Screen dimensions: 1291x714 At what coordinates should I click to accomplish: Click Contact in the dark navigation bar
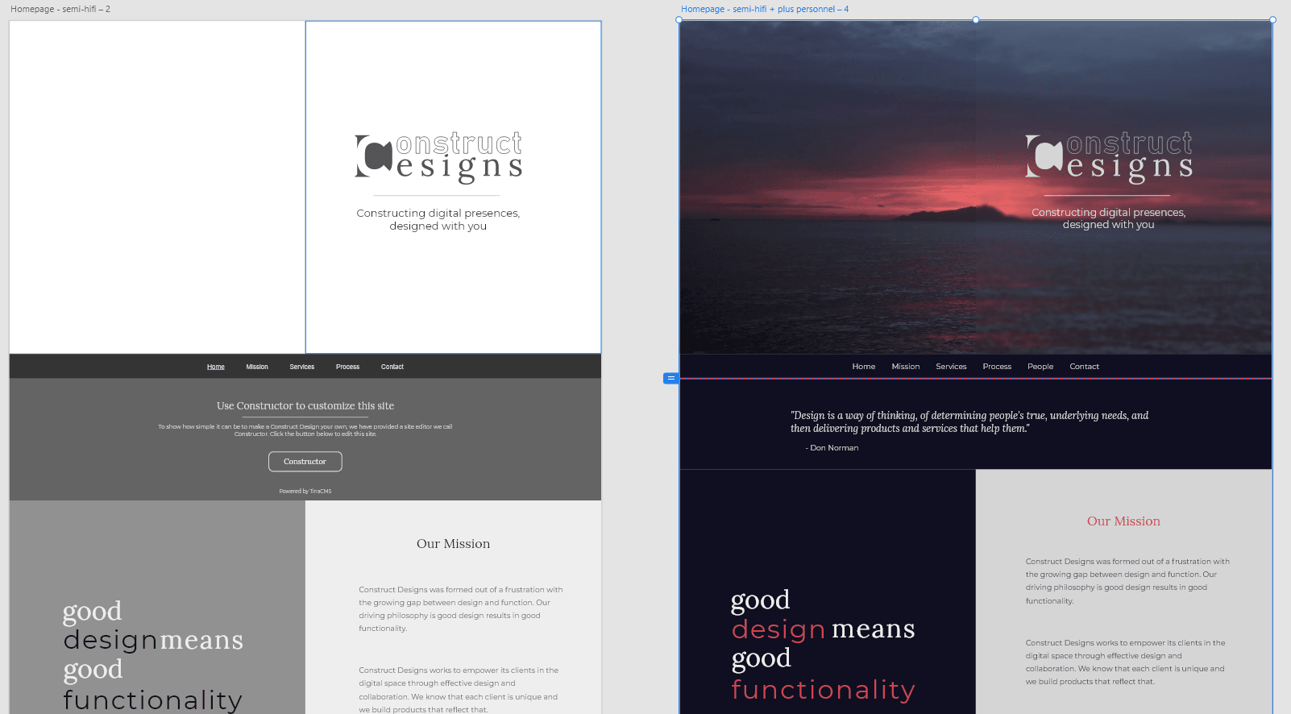coord(1084,367)
